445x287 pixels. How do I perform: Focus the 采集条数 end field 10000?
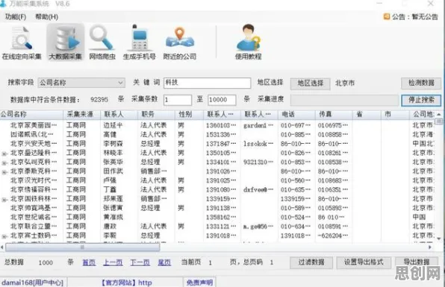click(222, 100)
